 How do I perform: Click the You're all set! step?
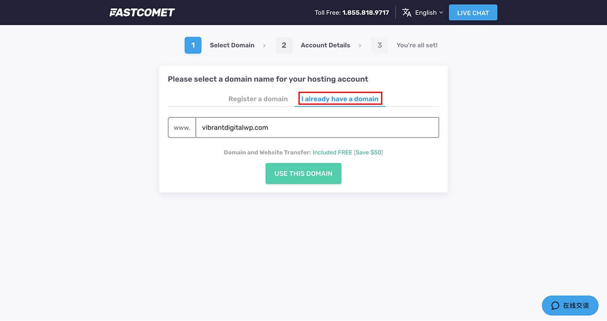click(x=417, y=45)
